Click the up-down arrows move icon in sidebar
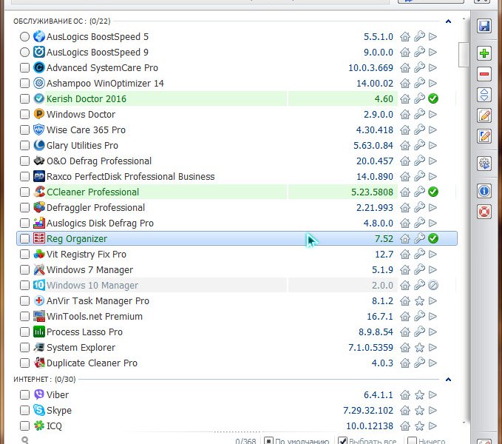The height and width of the screenshot is (444, 502). click(484, 95)
